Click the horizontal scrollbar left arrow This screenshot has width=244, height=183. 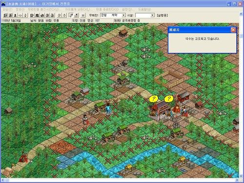click(x=3, y=180)
